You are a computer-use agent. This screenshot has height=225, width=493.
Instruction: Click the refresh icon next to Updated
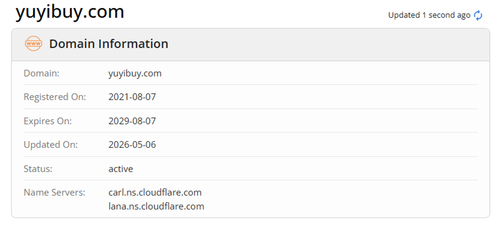click(478, 15)
